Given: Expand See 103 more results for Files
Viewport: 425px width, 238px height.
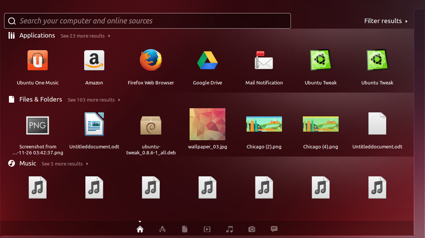Looking at the screenshot, I should (94, 100).
